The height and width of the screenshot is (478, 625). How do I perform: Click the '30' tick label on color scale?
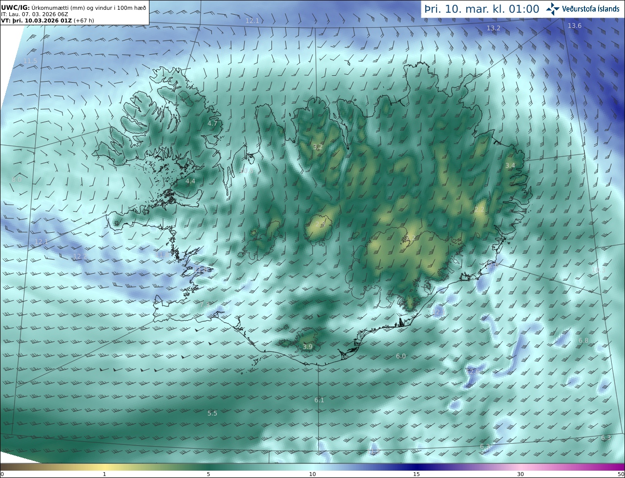point(521,475)
